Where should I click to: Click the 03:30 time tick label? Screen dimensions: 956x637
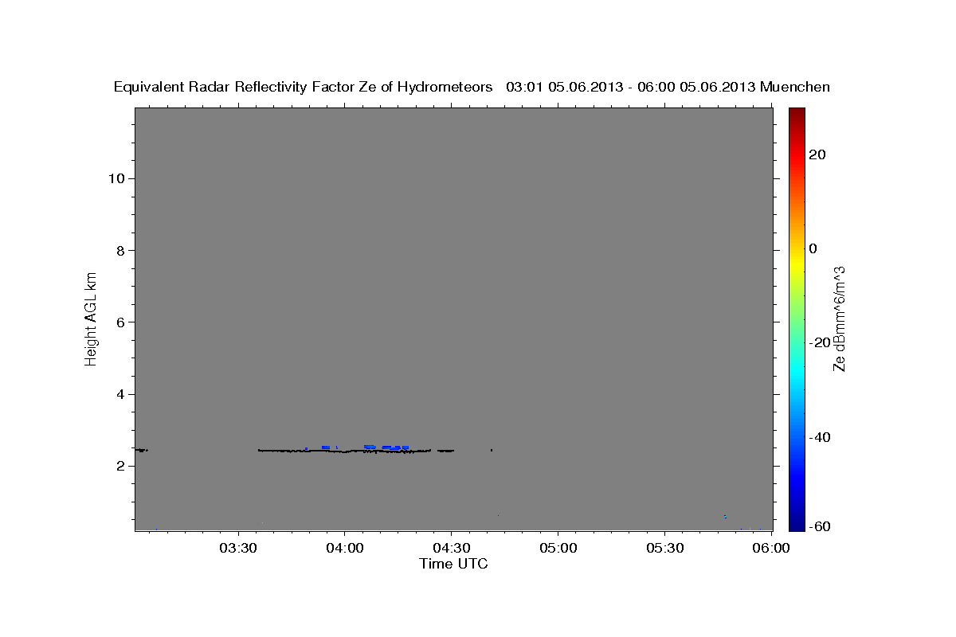(x=238, y=548)
